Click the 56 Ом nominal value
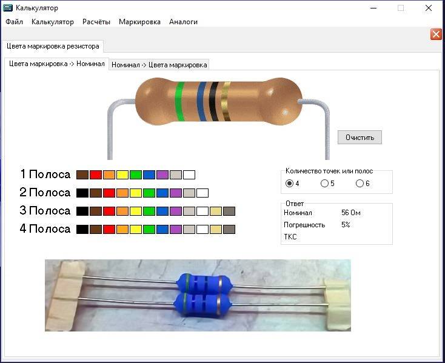 351,213
